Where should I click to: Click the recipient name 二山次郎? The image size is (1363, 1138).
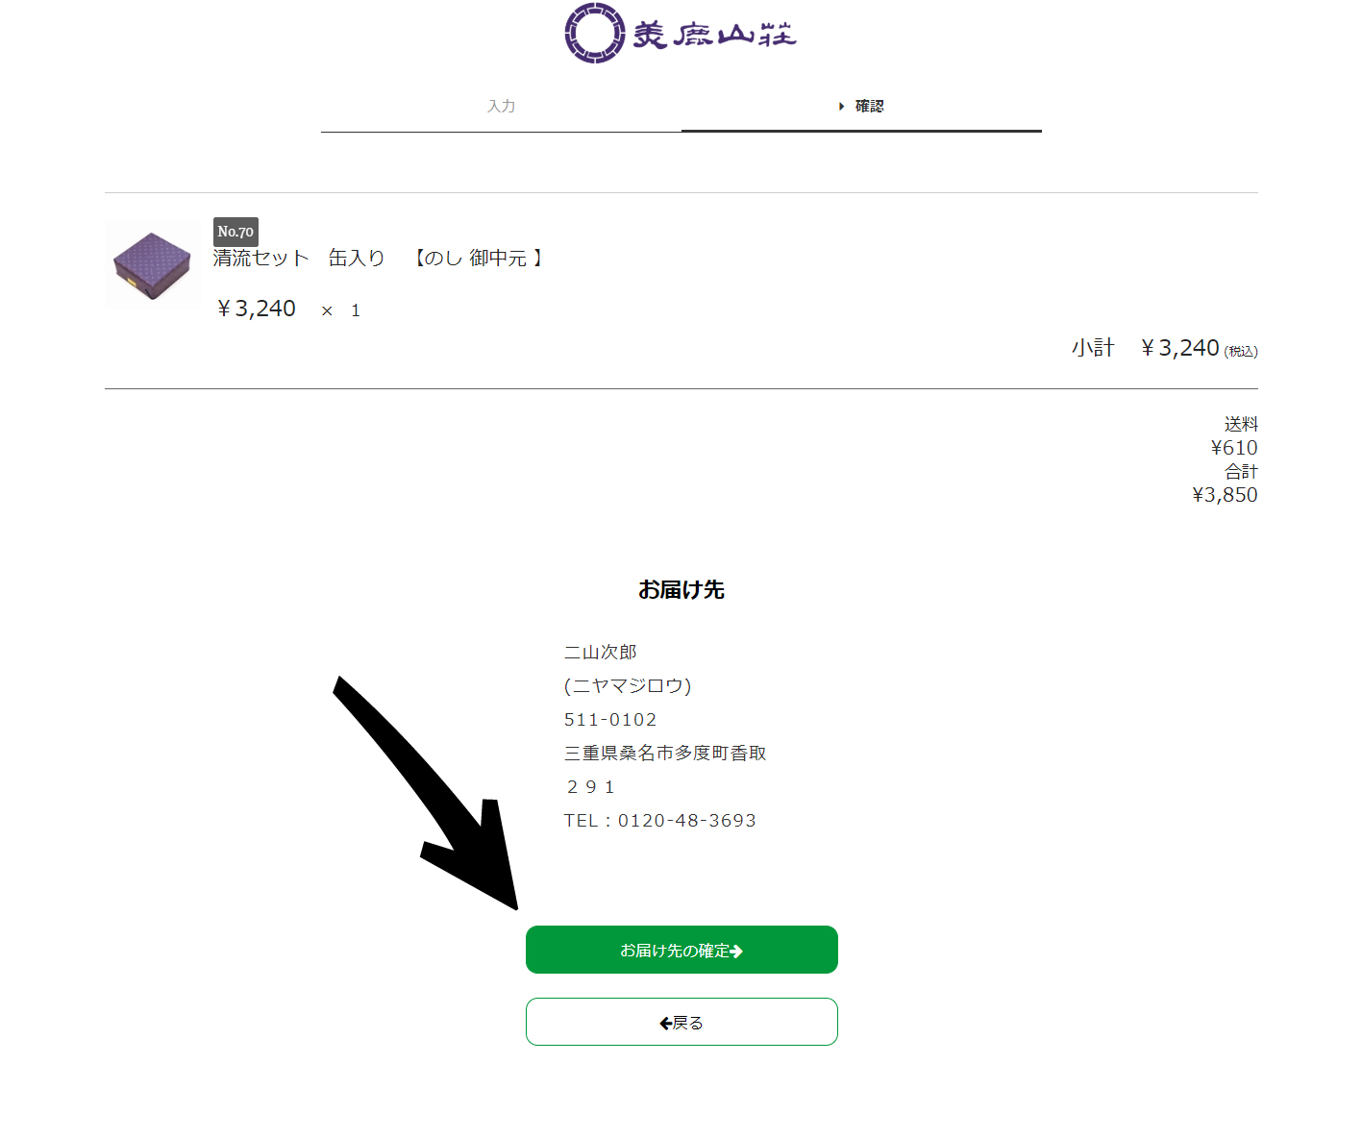click(601, 652)
